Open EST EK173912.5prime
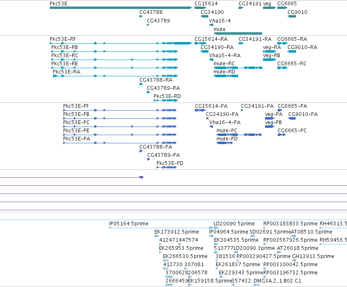 pyautogui.click(x=177, y=232)
